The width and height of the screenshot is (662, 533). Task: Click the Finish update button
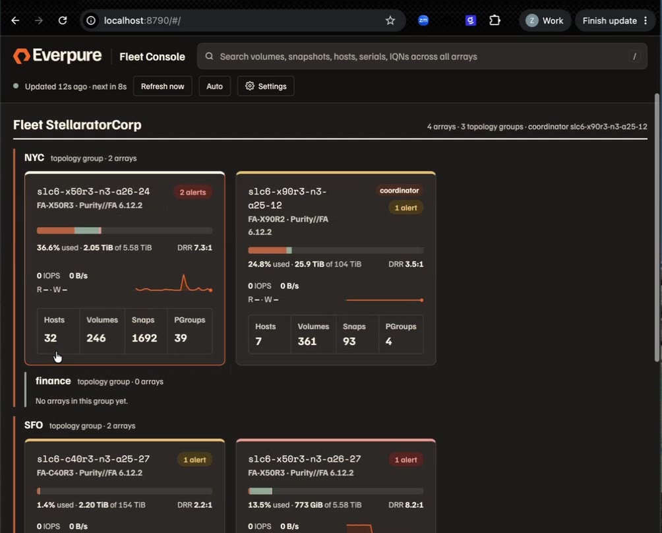pyautogui.click(x=609, y=20)
